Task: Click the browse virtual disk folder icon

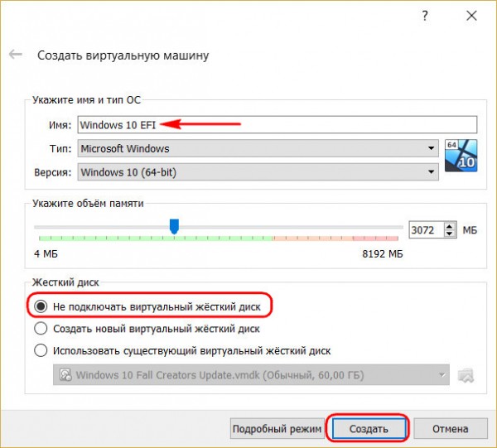Action: tap(466, 375)
